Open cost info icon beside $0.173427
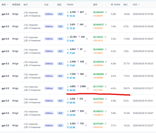 click(x=106, y=86)
